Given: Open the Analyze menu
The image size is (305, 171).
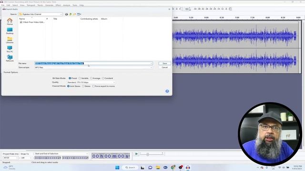Looking at the screenshot, I should point(67,5).
